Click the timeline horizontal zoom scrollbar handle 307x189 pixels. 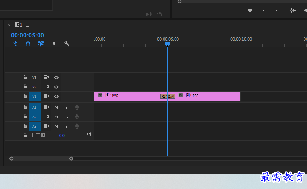[41, 158]
